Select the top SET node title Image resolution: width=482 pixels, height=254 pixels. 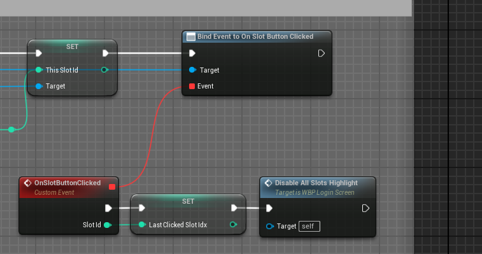pos(72,46)
